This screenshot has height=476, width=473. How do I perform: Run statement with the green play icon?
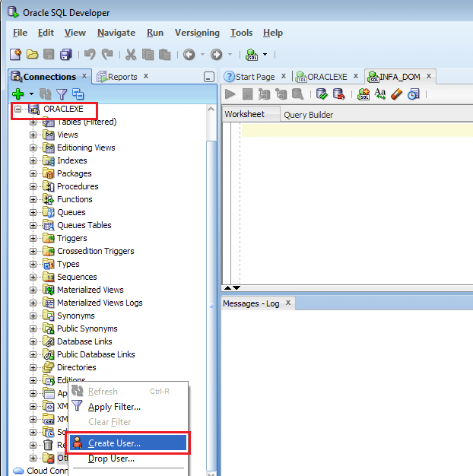tap(230, 94)
